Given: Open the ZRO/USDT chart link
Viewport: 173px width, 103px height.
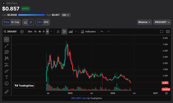Looking at the screenshot, I should pos(79,98).
